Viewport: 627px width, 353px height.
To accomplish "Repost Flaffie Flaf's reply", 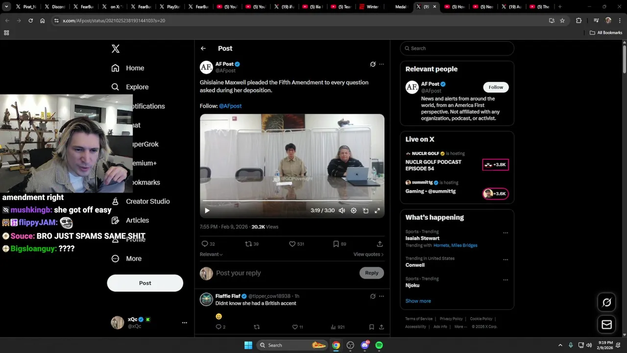I will 256,327.
